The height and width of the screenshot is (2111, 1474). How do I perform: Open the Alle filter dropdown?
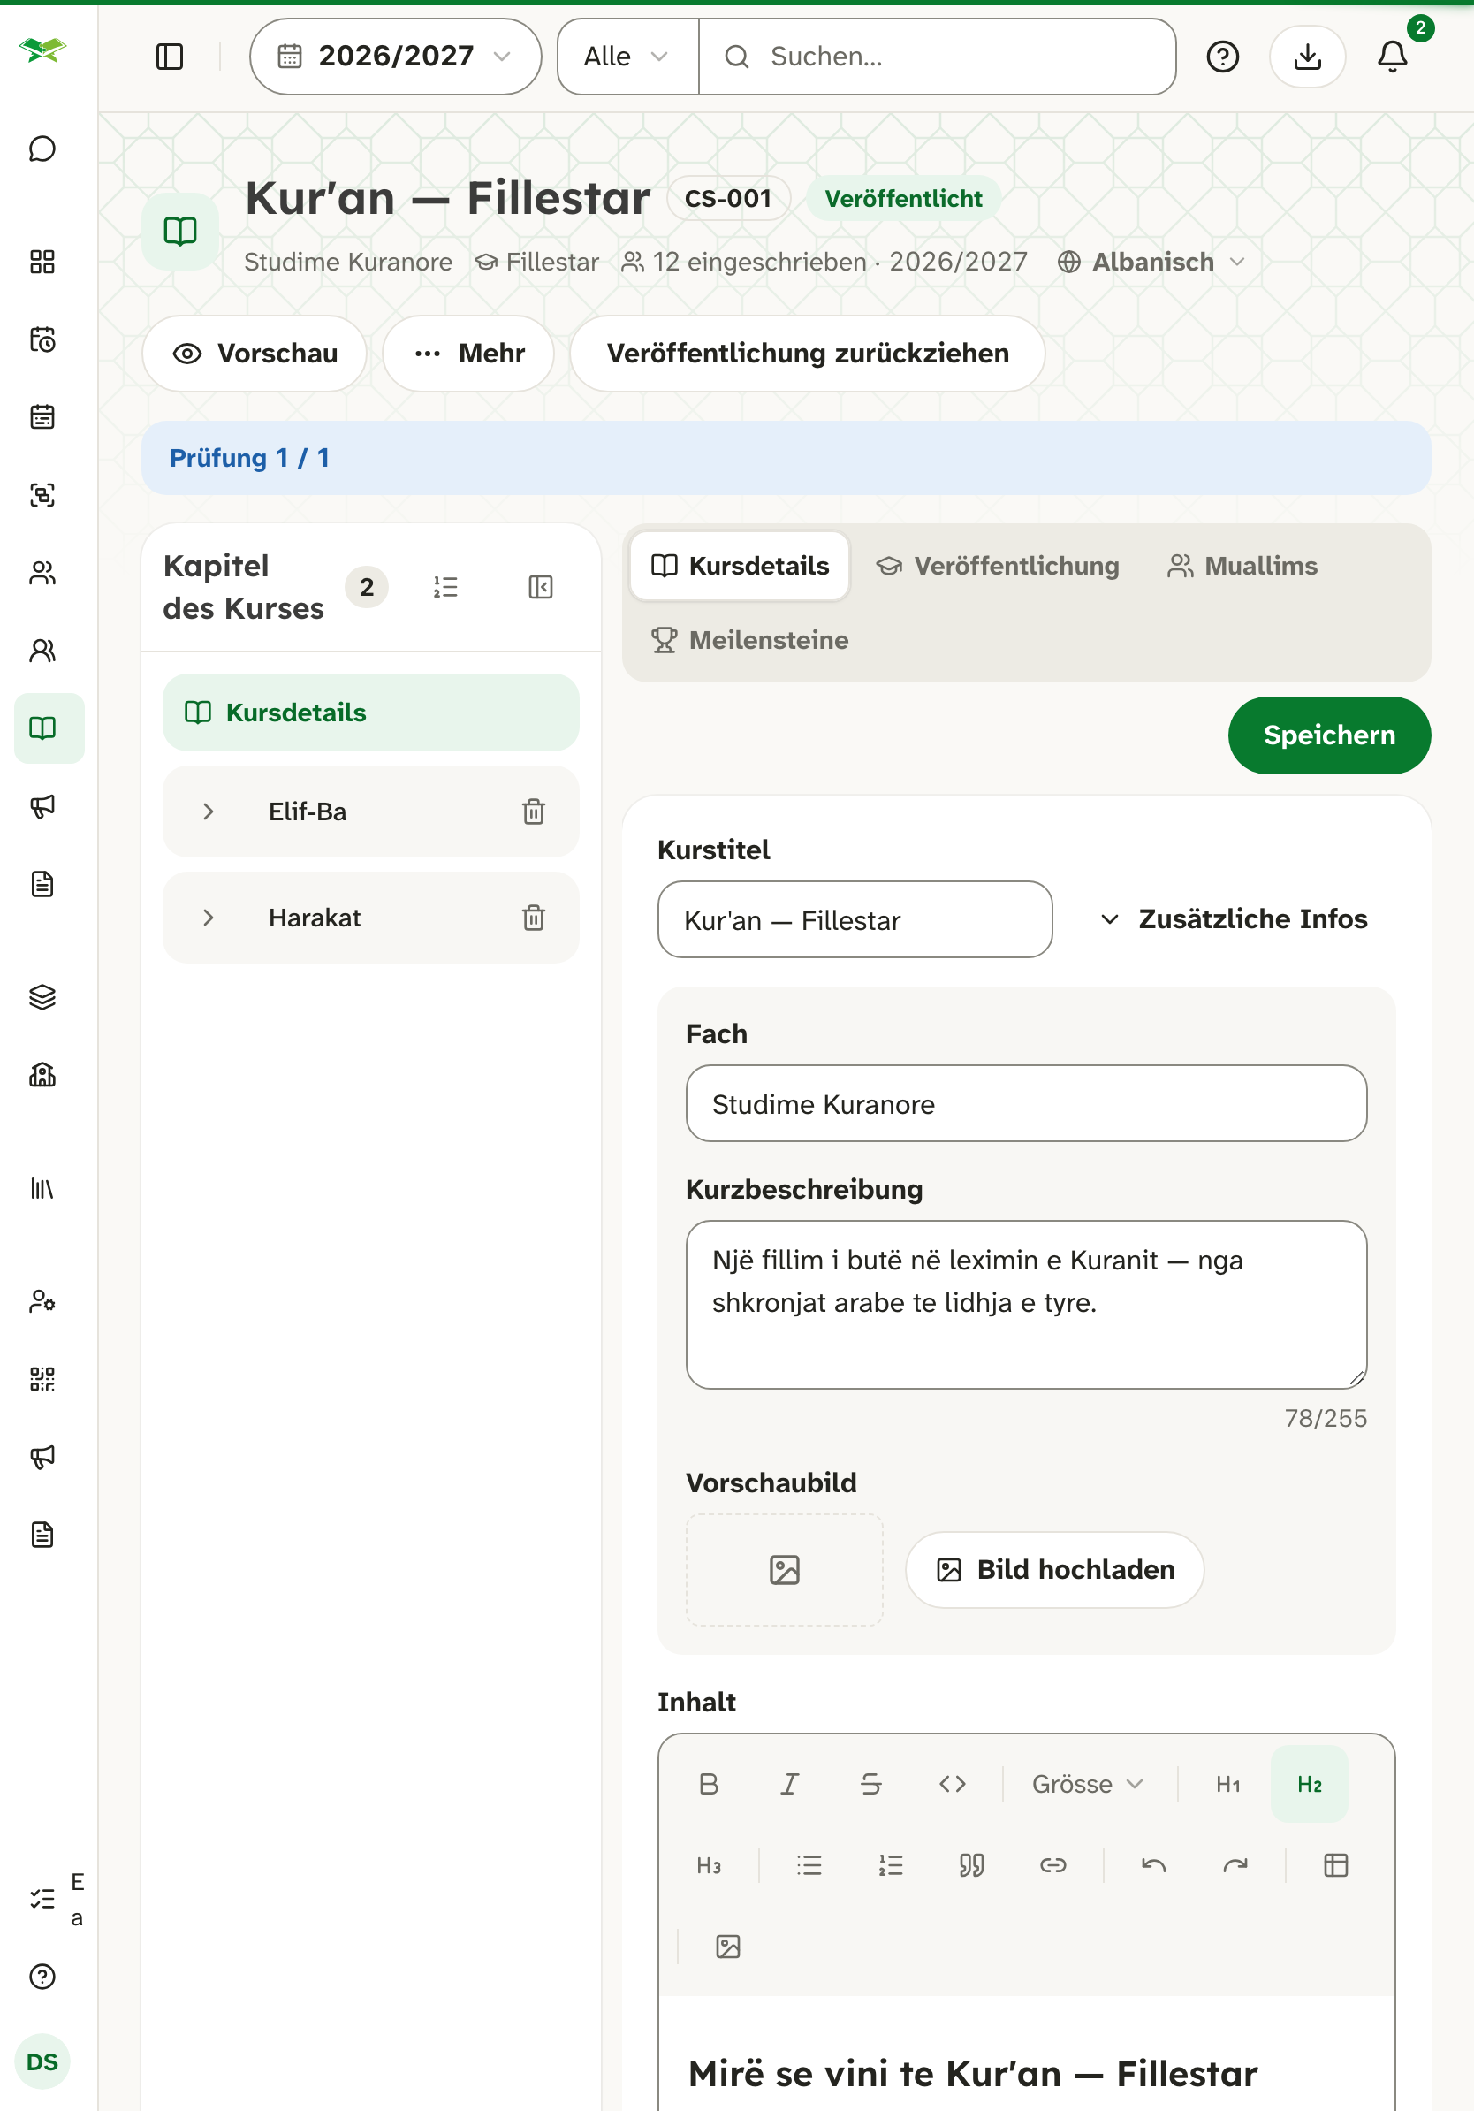point(627,57)
